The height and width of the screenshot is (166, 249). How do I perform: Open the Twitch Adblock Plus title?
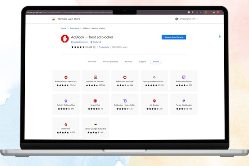point(66,105)
